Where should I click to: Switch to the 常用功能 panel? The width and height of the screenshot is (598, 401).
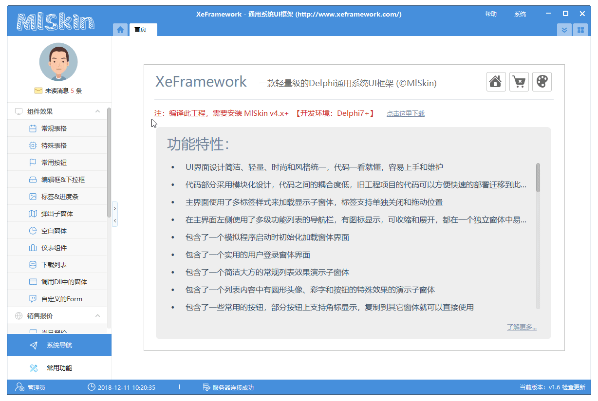point(59,368)
